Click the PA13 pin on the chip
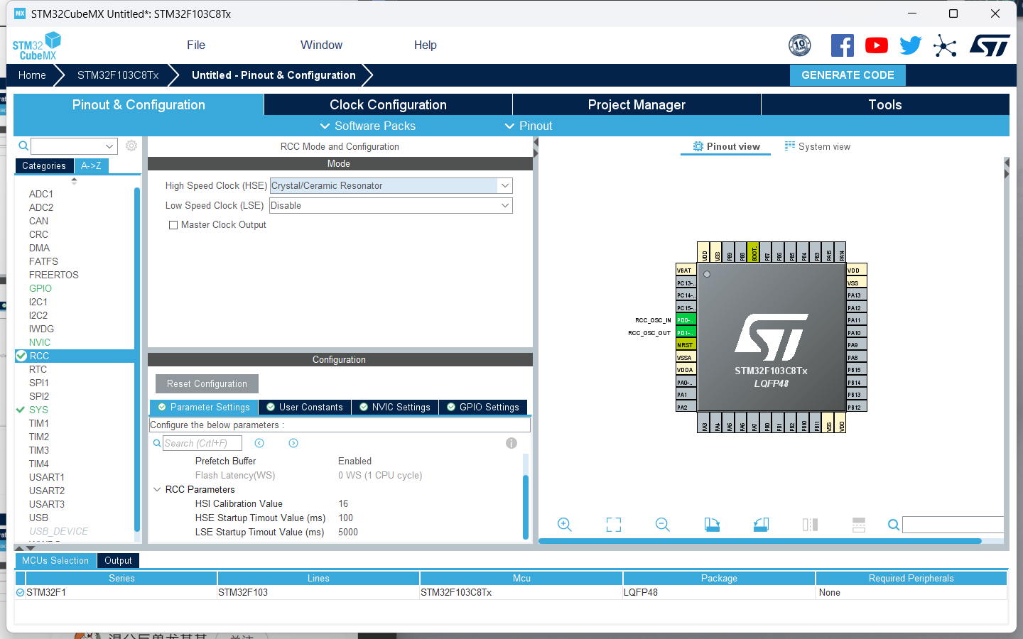 pos(856,295)
